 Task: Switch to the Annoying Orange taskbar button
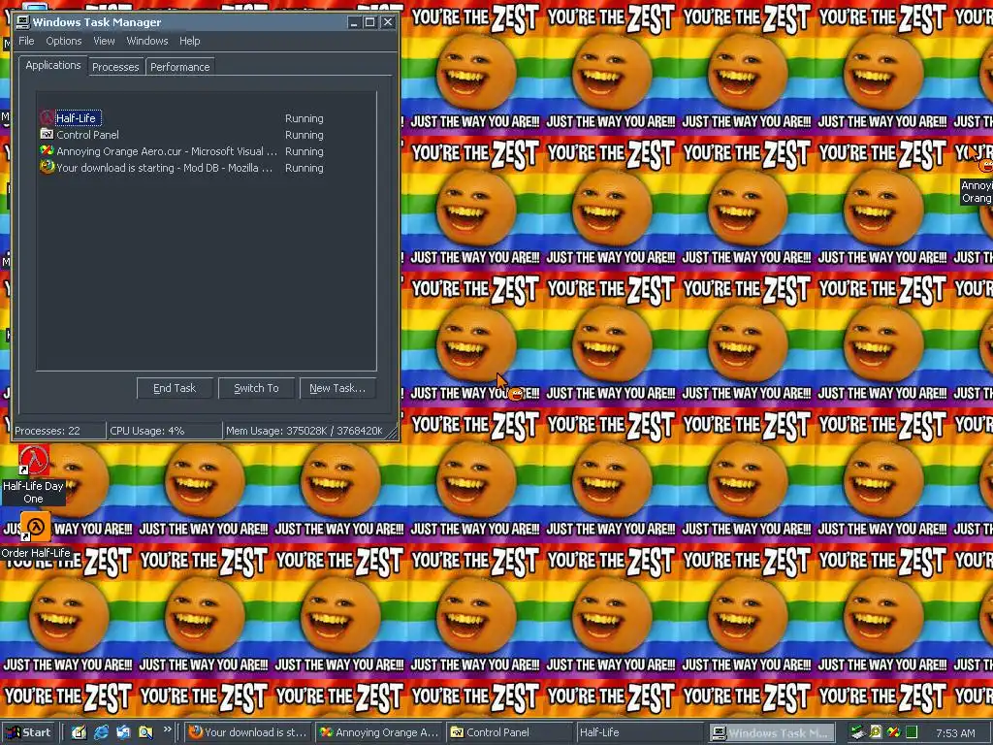pyautogui.click(x=380, y=732)
